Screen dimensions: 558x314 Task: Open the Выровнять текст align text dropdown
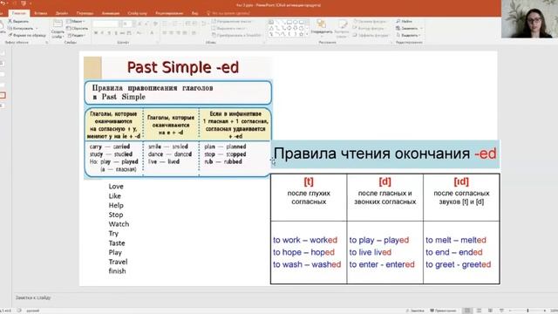(x=228, y=29)
